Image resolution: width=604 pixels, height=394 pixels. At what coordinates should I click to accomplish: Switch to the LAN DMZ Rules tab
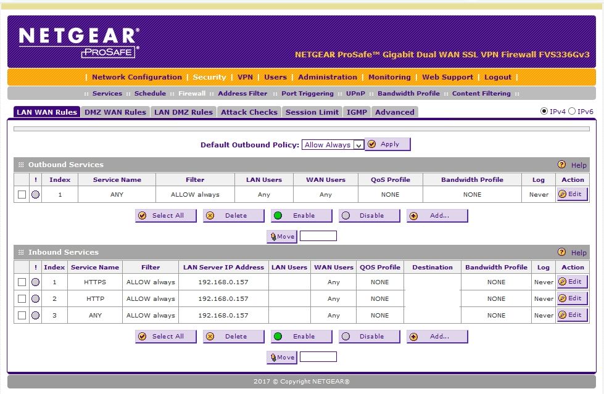(183, 112)
